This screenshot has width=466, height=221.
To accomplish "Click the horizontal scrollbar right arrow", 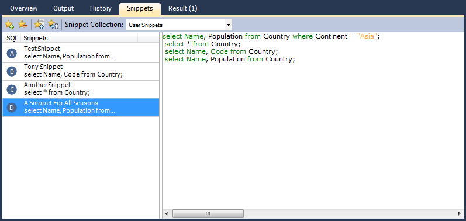I will coord(459,213).
